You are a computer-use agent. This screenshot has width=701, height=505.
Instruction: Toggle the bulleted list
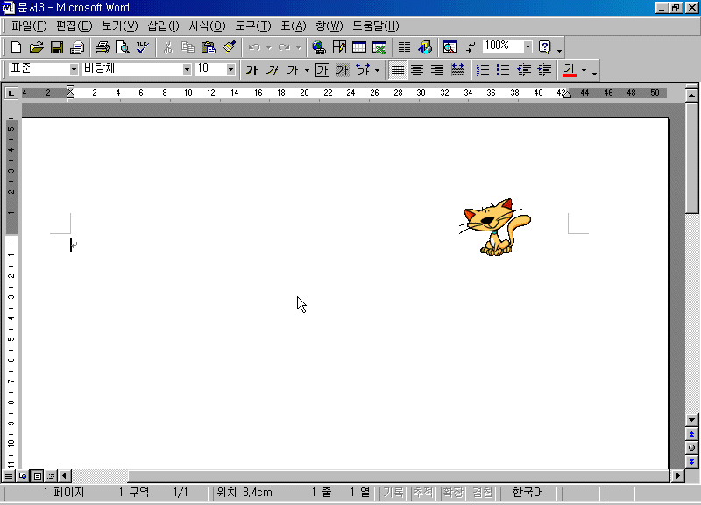tap(503, 70)
